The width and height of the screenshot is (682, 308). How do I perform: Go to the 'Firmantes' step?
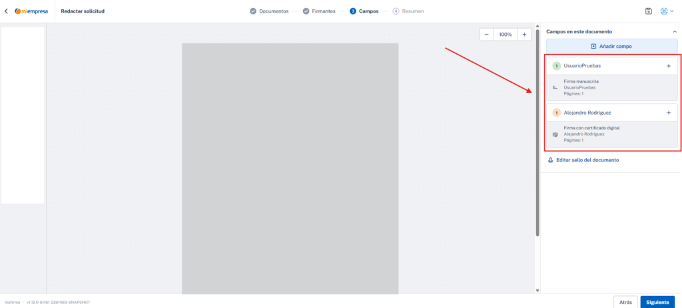pyautogui.click(x=319, y=11)
